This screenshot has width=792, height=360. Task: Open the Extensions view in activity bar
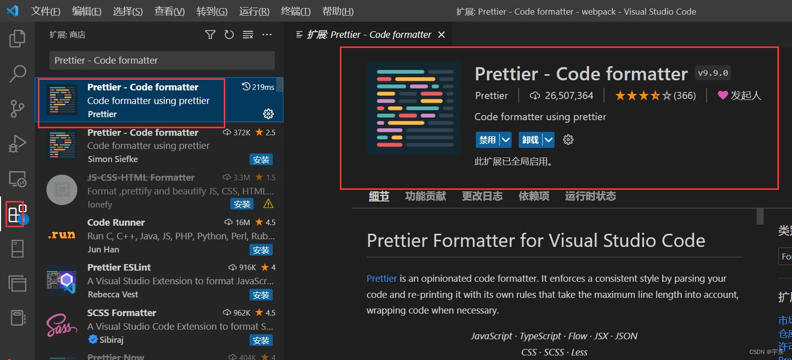[x=17, y=214]
